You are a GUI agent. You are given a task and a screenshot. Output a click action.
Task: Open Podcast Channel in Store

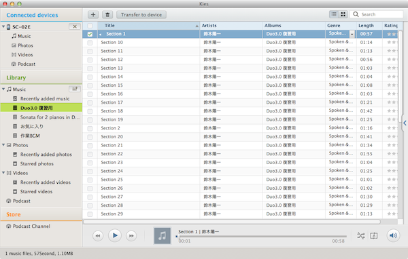28,226
